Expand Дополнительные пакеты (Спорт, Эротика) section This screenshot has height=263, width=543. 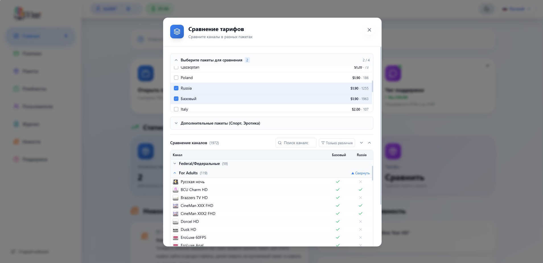[176, 123]
